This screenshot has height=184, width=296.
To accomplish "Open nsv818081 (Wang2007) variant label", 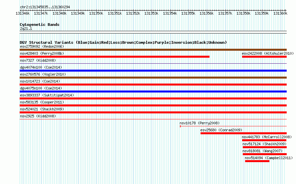I will pyautogui.click(x=262, y=151).
